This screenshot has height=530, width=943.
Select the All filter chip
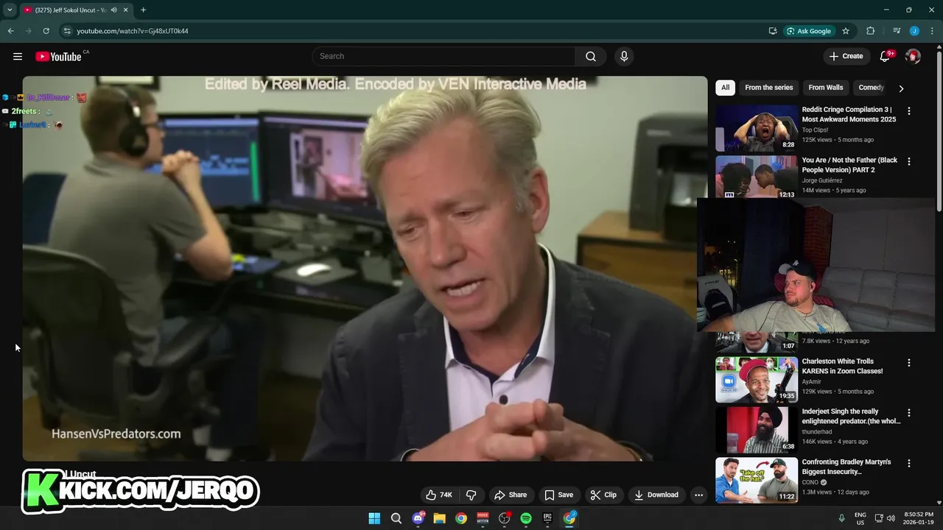coord(725,88)
